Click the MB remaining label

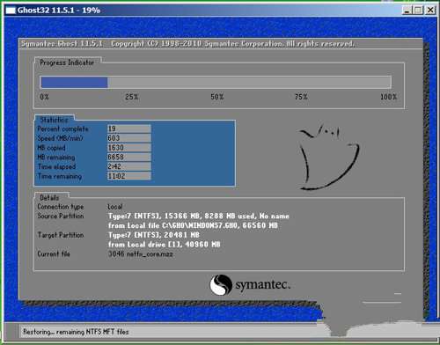[56, 158]
